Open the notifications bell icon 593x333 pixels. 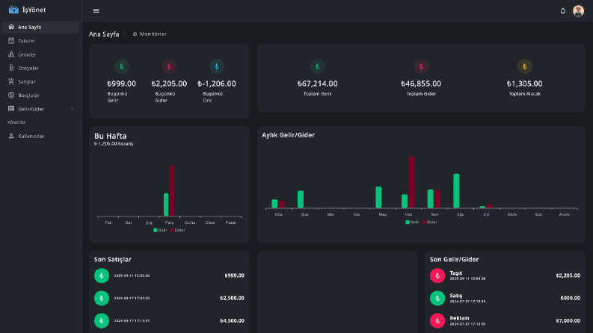point(563,11)
